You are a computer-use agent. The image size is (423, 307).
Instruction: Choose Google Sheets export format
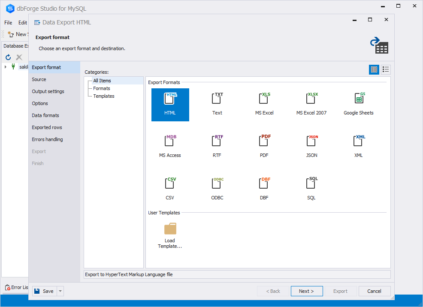359,105
